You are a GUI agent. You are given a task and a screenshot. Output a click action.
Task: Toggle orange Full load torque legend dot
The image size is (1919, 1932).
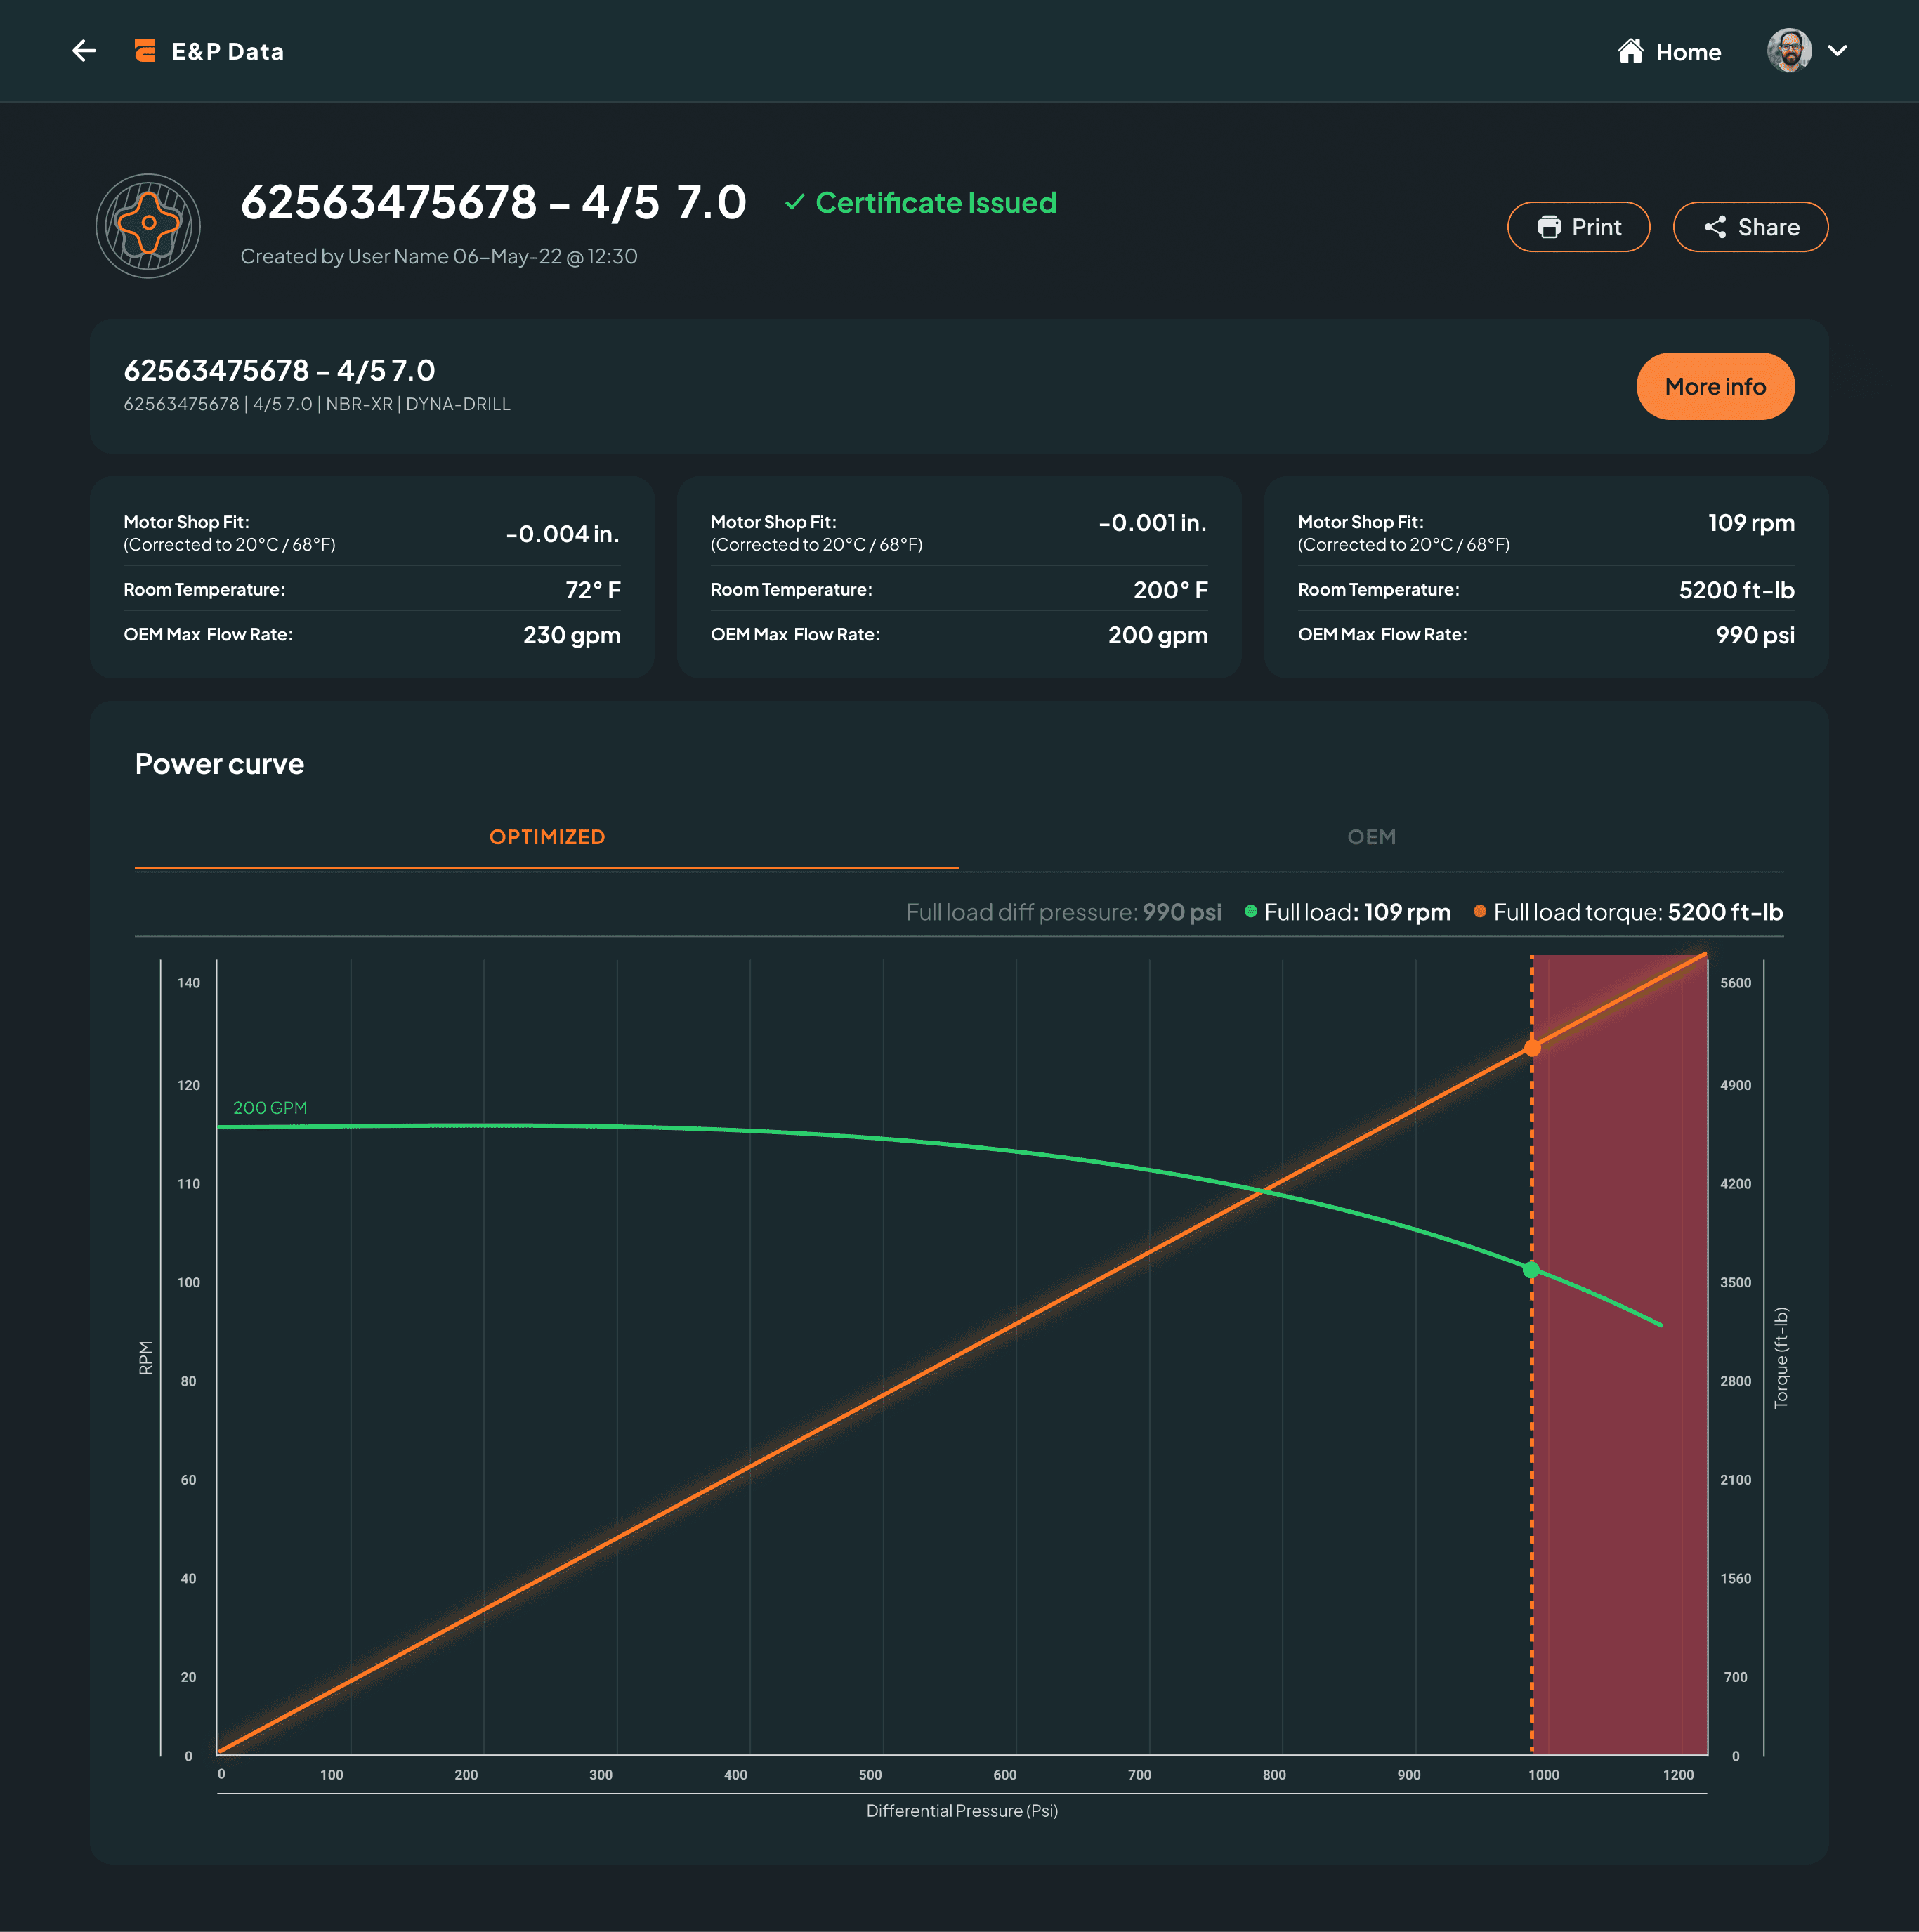click(1479, 911)
